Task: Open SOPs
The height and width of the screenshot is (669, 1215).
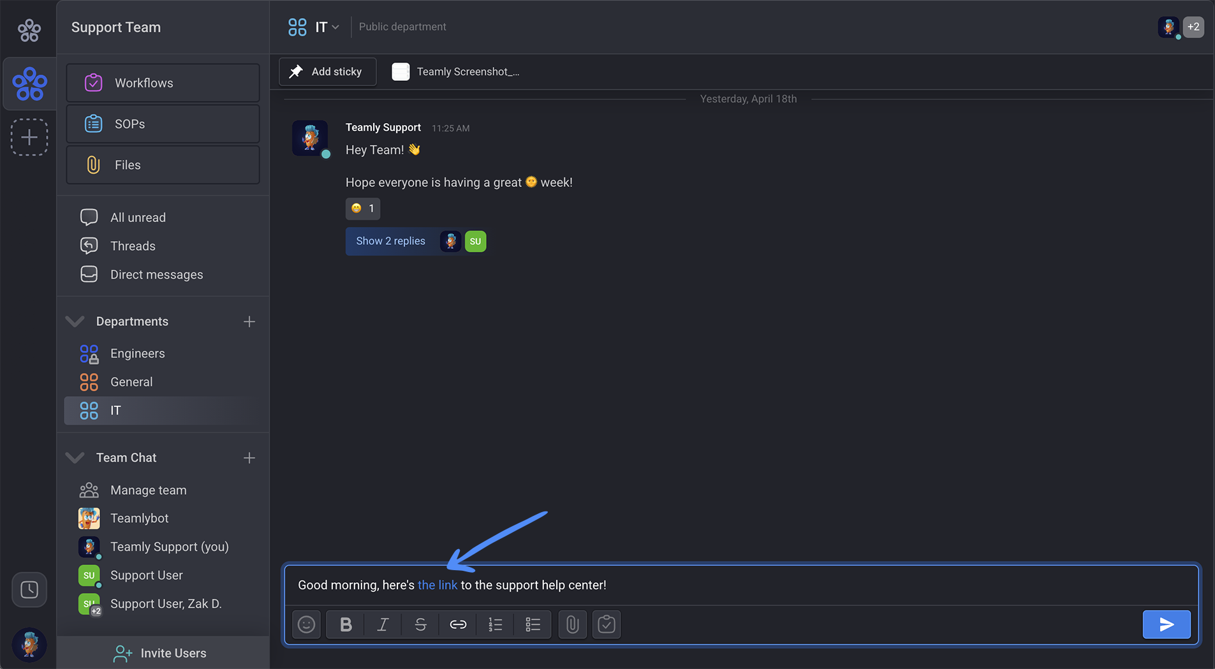Action: tap(163, 124)
